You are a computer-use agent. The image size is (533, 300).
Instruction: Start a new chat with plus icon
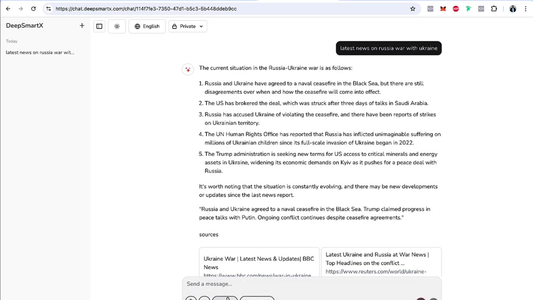(82, 26)
